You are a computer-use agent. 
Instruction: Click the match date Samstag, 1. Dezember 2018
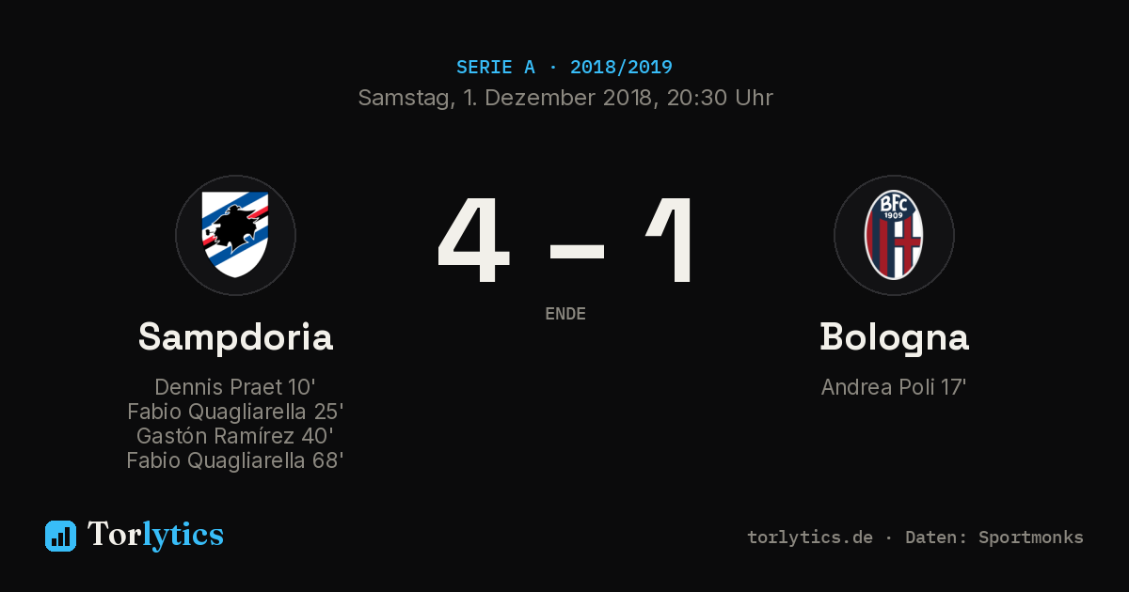[x=507, y=98]
